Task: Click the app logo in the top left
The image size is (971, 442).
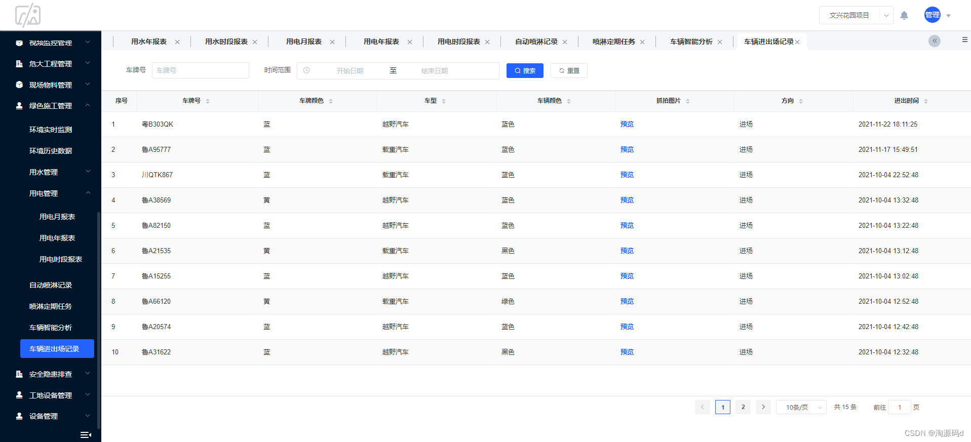Action: (x=28, y=15)
